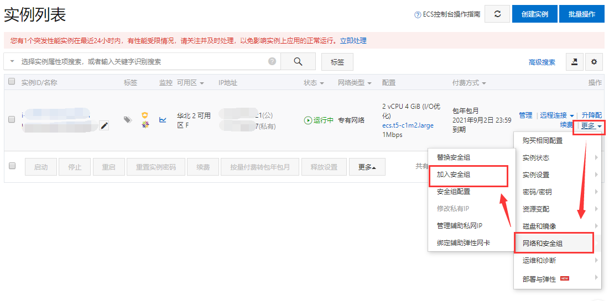Click the gray tag icon in instance row
The height and width of the screenshot is (301, 609).
127,119
